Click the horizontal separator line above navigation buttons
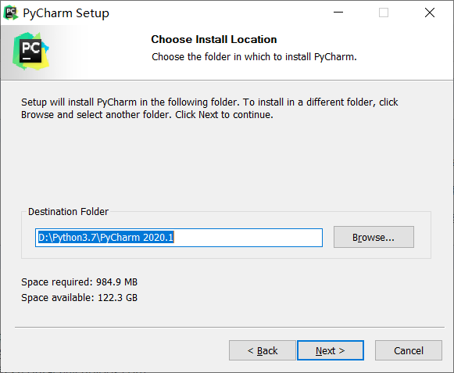This screenshot has height=373, width=454. coord(230,327)
